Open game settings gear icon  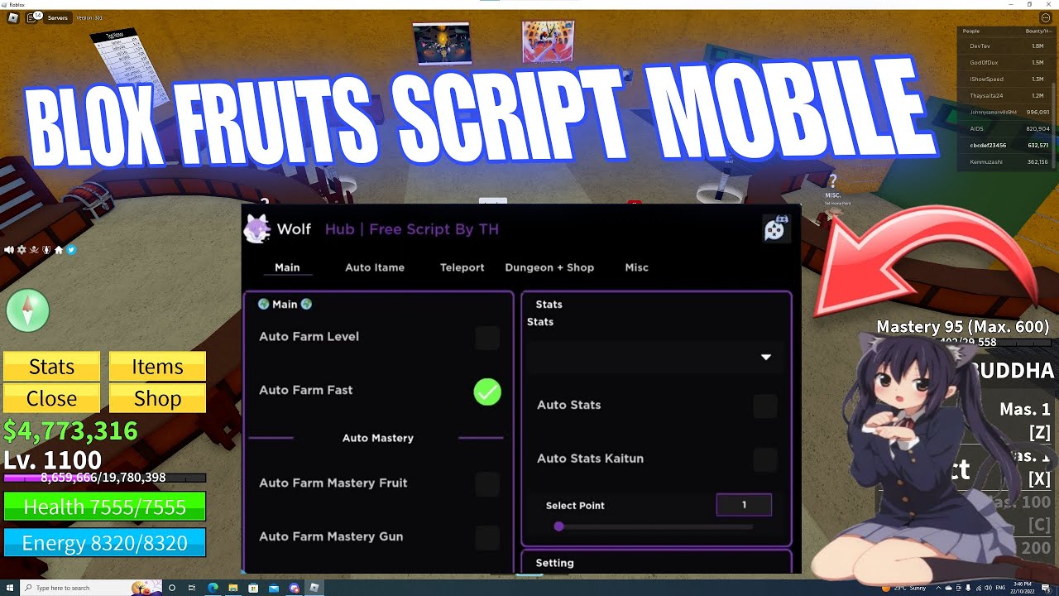[x=22, y=249]
